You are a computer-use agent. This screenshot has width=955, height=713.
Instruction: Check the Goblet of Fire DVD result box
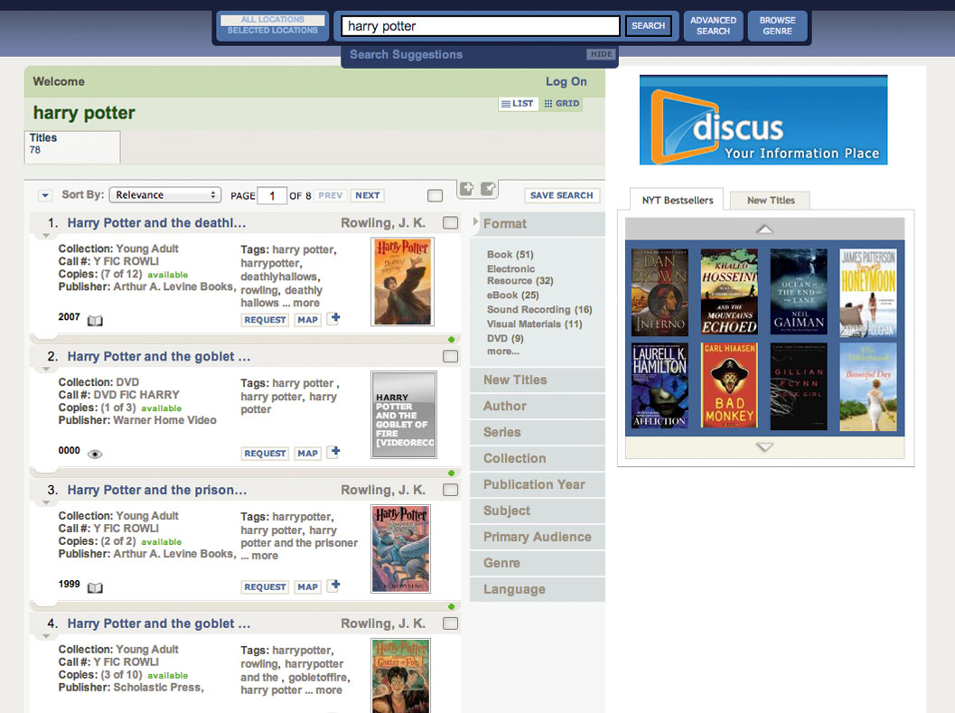click(451, 356)
